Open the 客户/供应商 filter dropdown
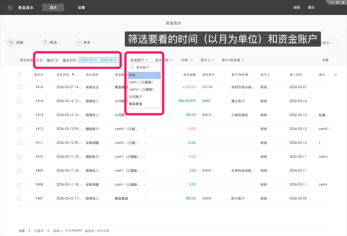 point(233,60)
